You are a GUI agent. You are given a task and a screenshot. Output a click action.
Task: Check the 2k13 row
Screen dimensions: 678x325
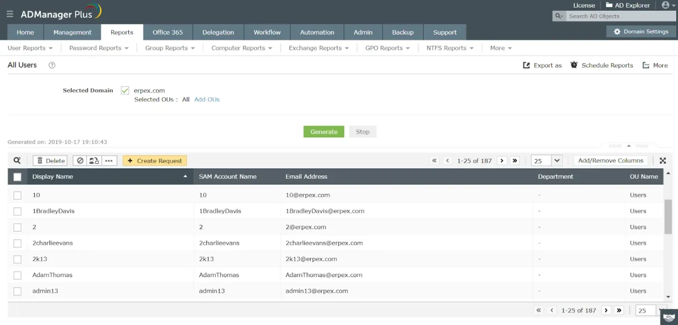[x=18, y=259]
